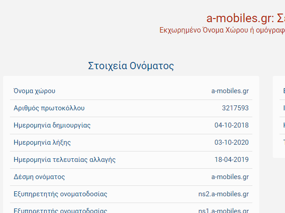This screenshot has width=285, height=213.
Task: Select last change date 18-04-2019
Action: 232,160
